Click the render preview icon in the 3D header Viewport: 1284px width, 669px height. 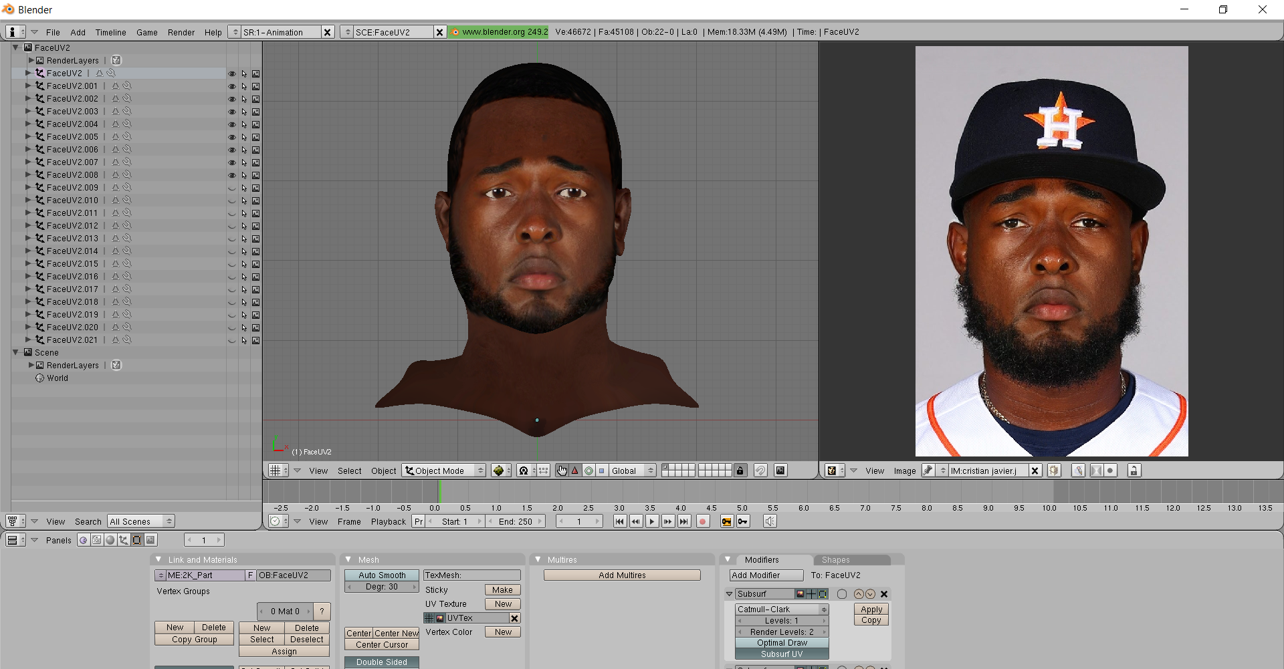click(780, 471)
